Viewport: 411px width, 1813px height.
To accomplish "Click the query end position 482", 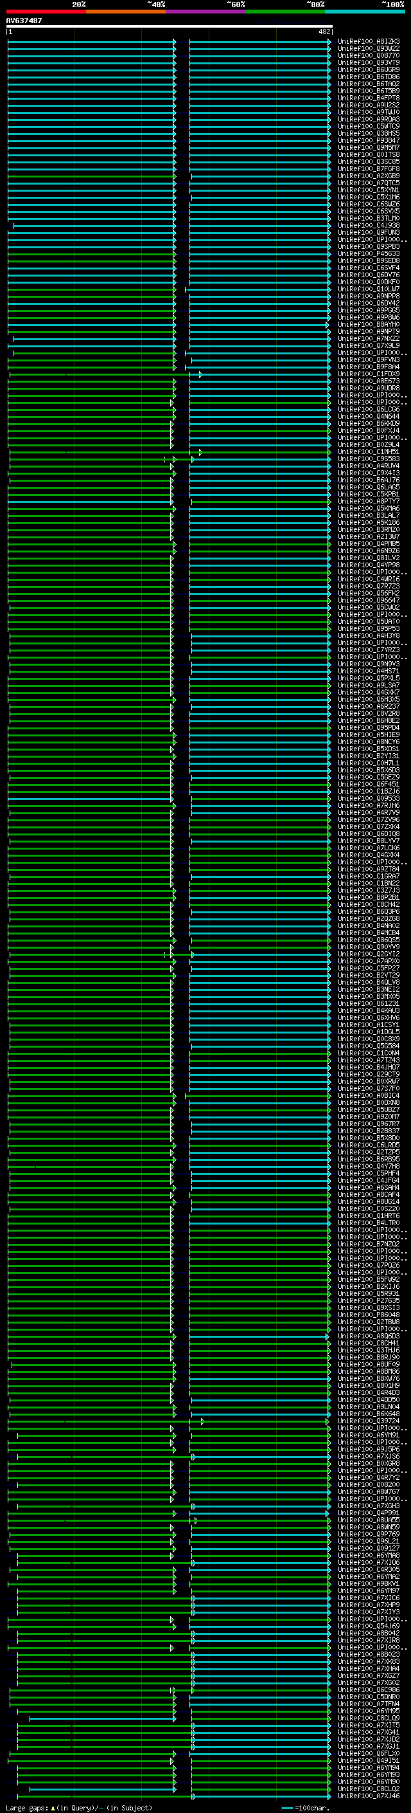I will (x=324, y=32).
